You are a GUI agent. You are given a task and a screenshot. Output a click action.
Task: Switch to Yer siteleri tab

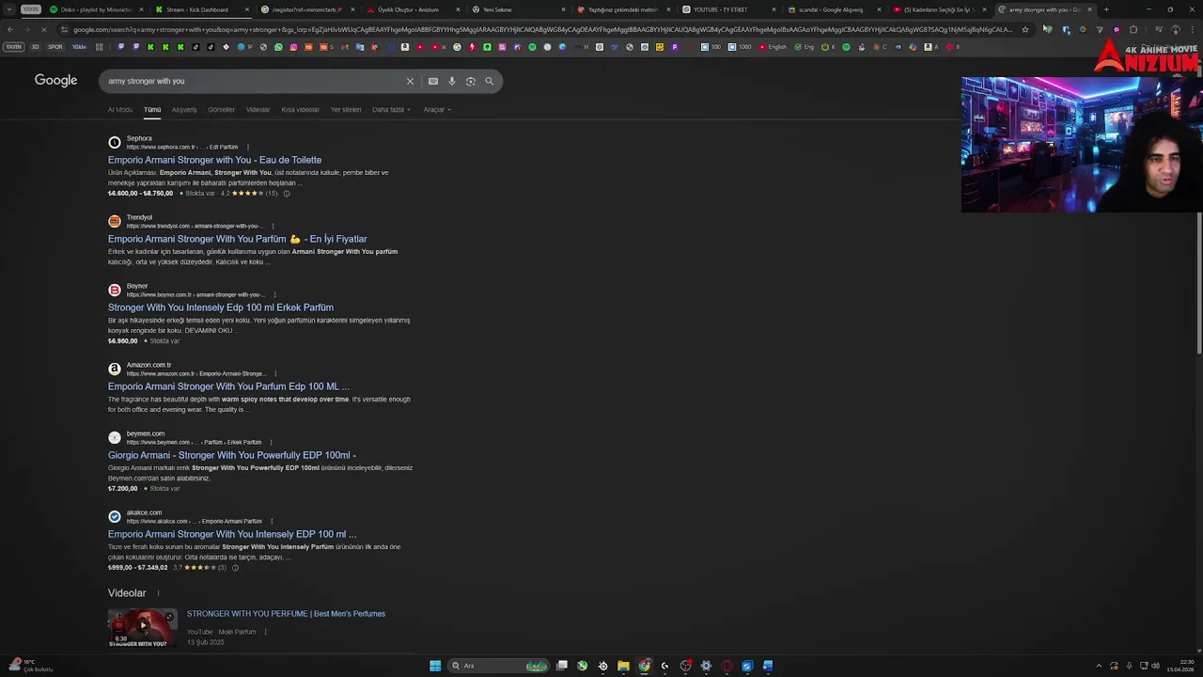click(346, 110)
